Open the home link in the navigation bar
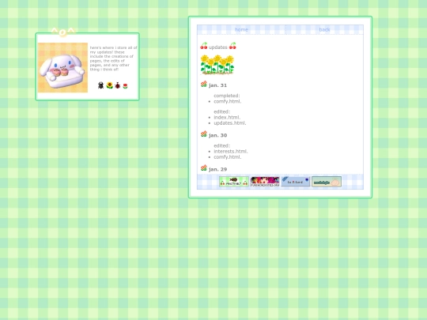Screen dimensions: 427x320 coord(241,30)
